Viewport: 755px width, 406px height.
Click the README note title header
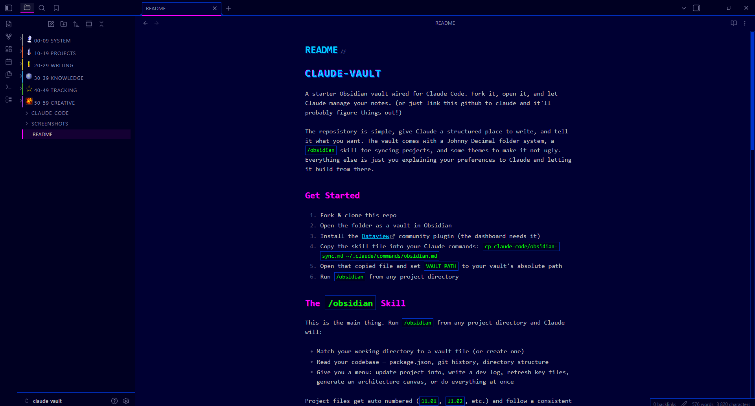[x=445, y=23]
